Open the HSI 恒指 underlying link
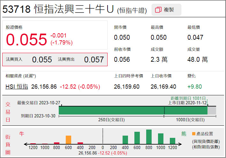 17,87
